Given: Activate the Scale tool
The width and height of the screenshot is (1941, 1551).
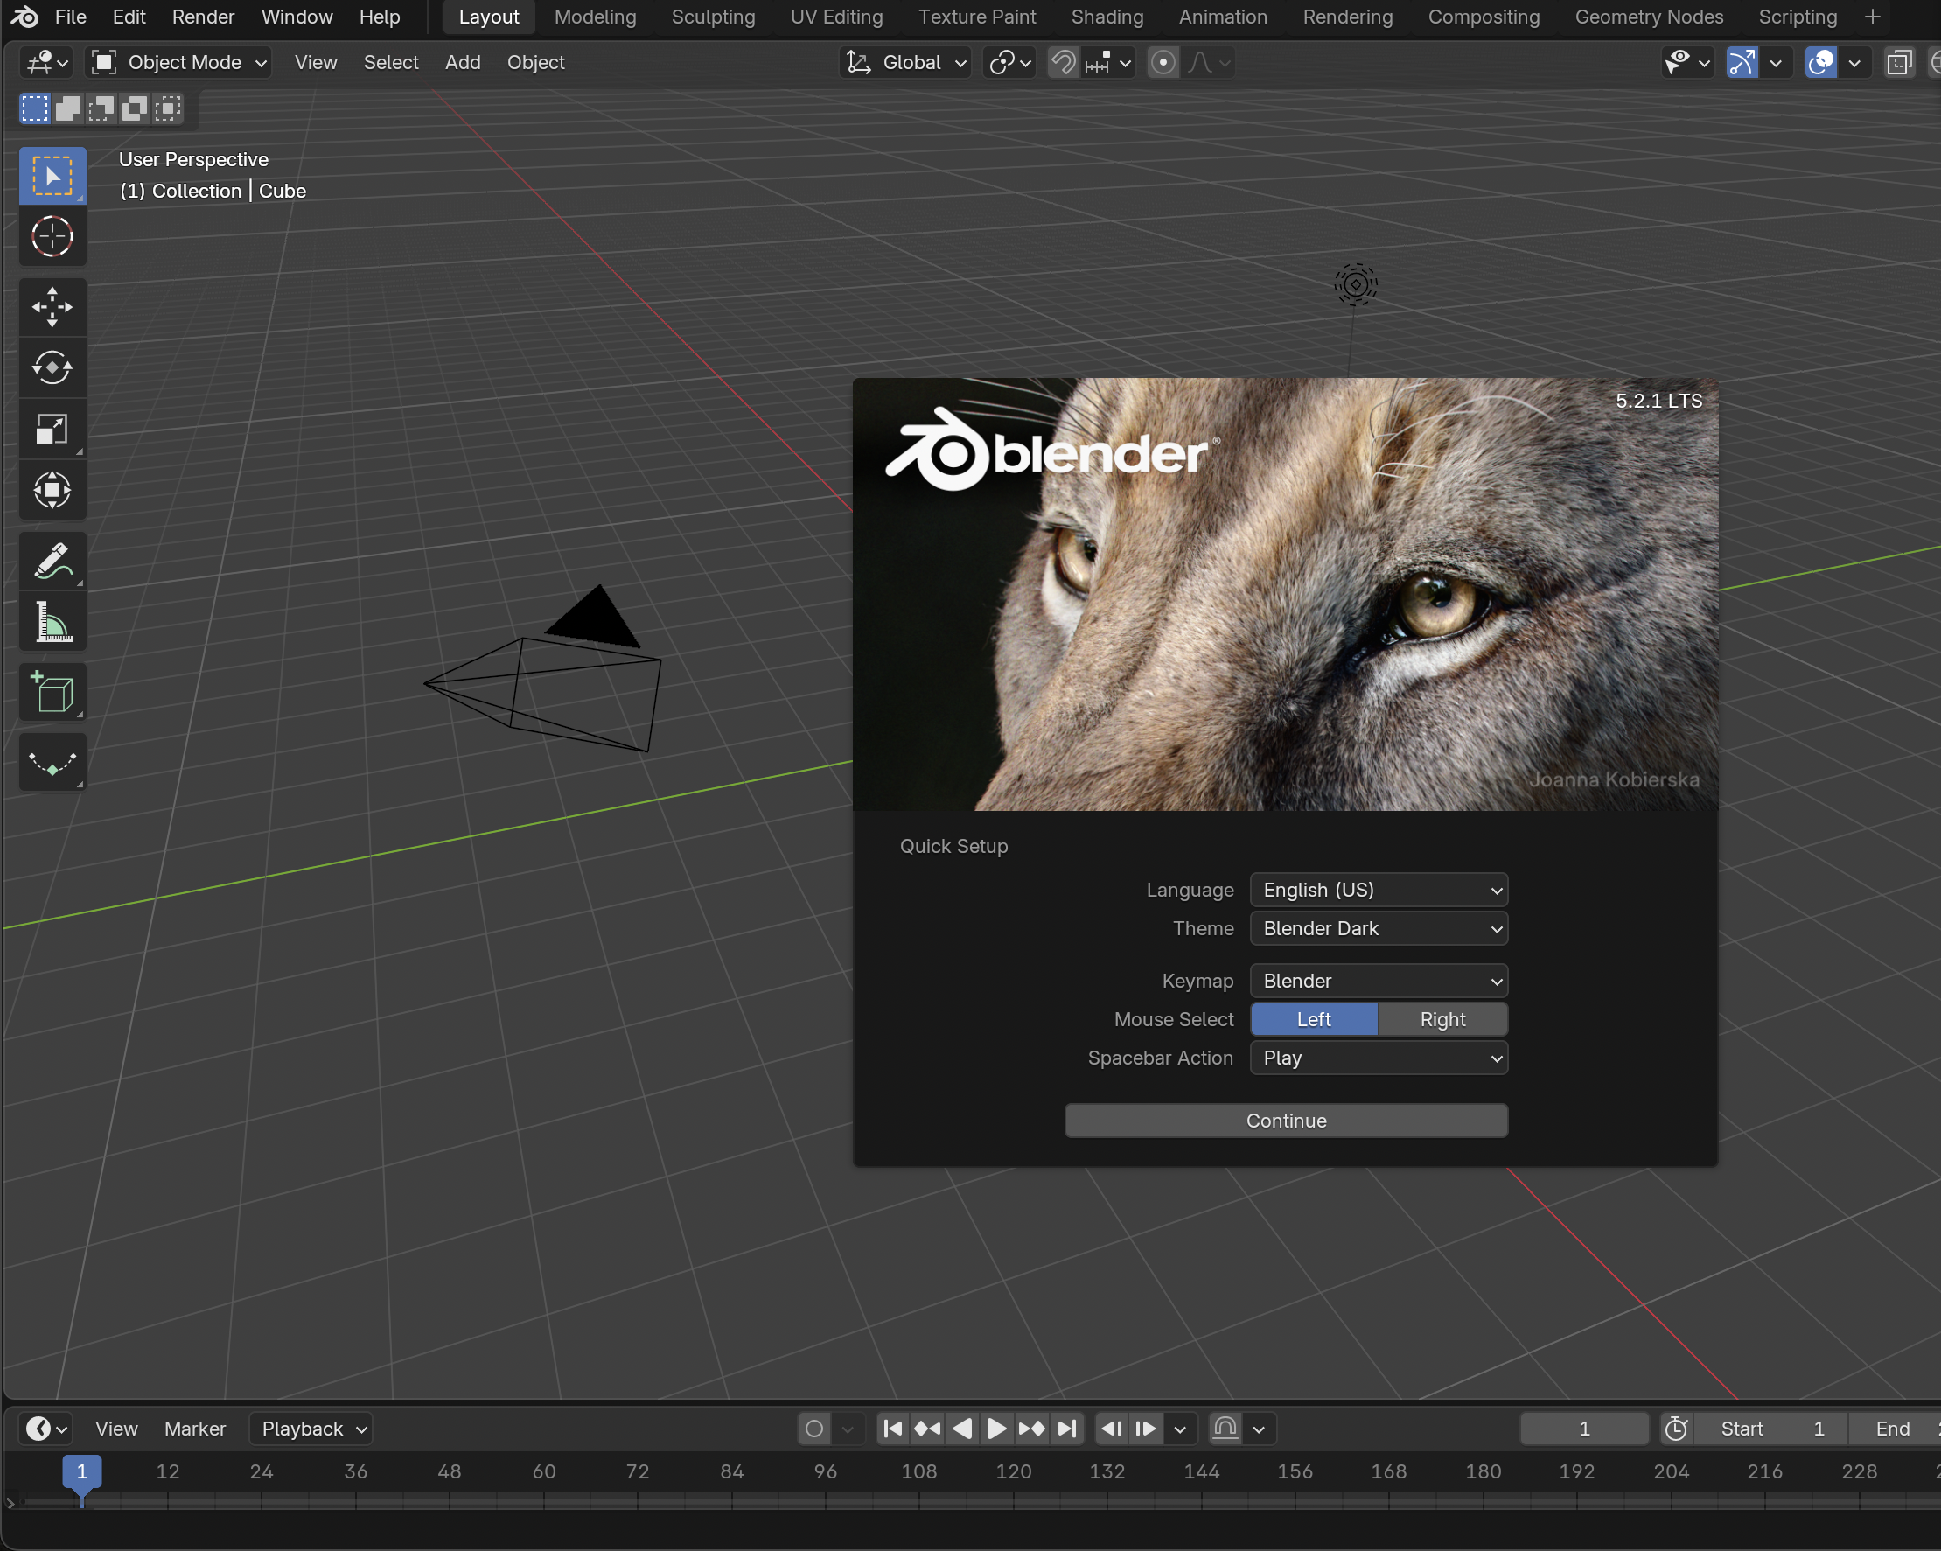Looking at the screenshot, I should click(x=52, y=430).
